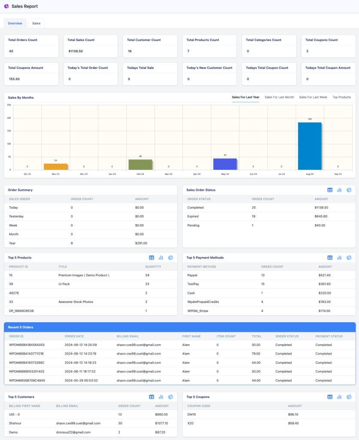Viewport: 359px width, 440px height.
Task: Click customer email dmnsoul22@gmail.com
Action: point(73,432)
